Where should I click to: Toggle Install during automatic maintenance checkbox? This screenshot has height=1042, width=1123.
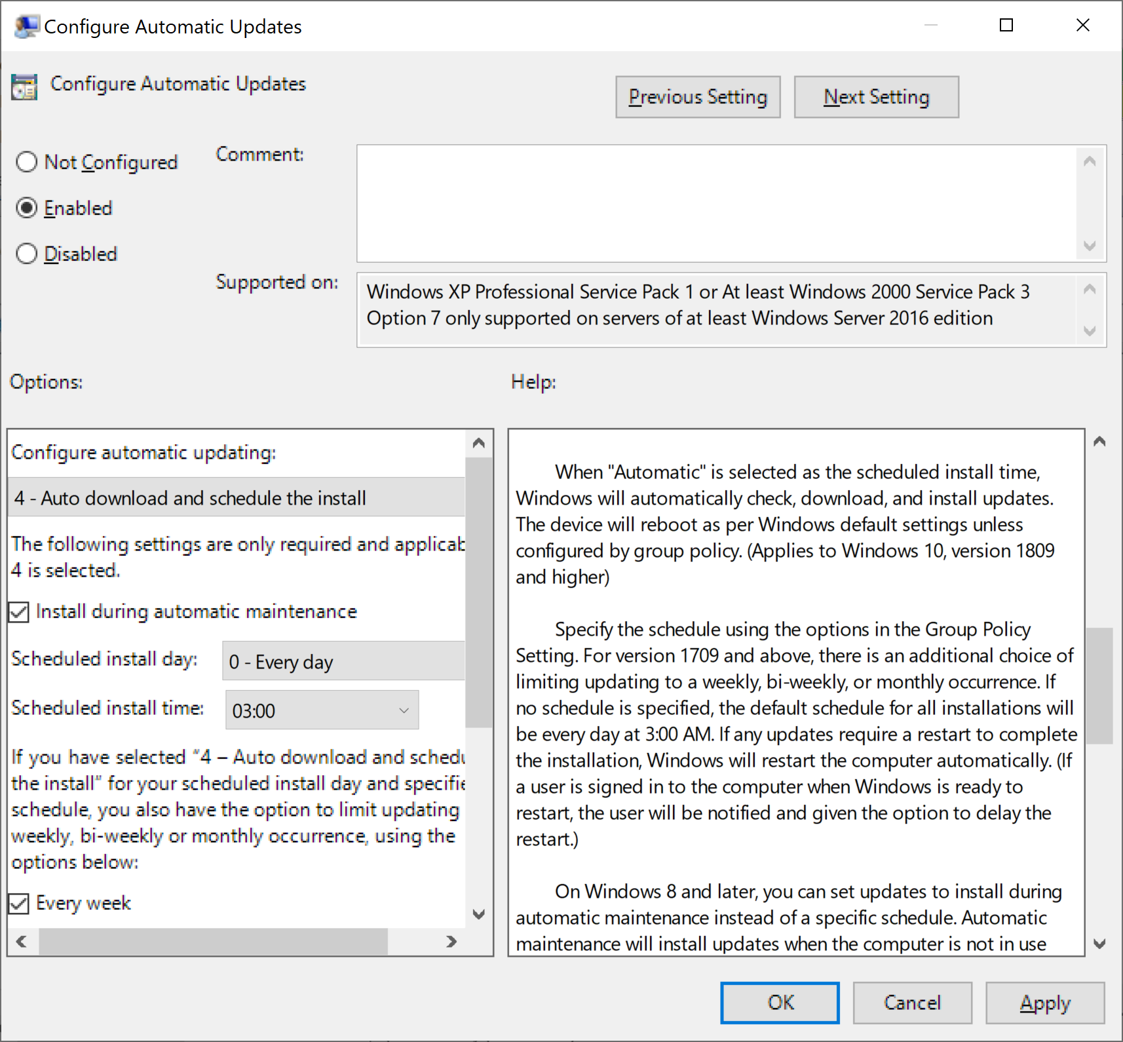pyautogui.click(x=19, y=612)
